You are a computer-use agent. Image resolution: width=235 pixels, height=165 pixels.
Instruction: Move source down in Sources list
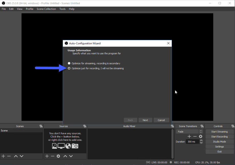pos(71,156)
